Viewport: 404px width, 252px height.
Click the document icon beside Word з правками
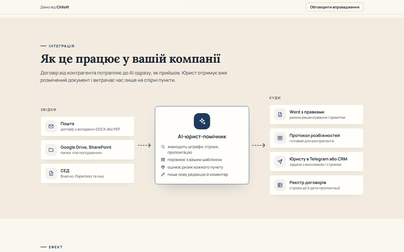280,115
